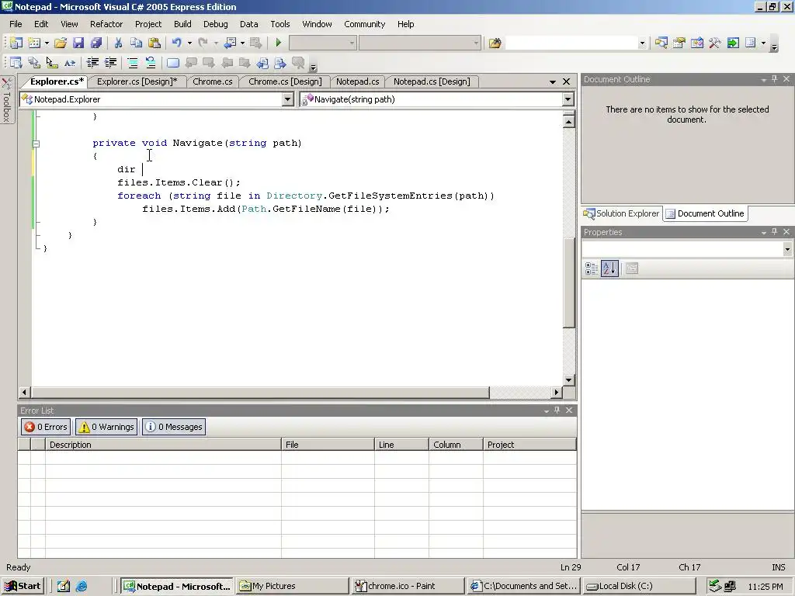The image size is (795, 596).
Task: Open the Local Disk (C:) taskbar window
Action: pos(641,586)
